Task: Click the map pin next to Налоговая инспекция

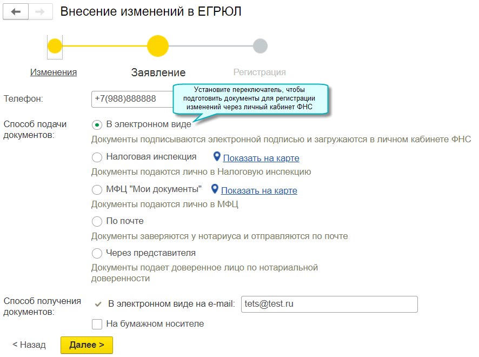Action: 217,157
